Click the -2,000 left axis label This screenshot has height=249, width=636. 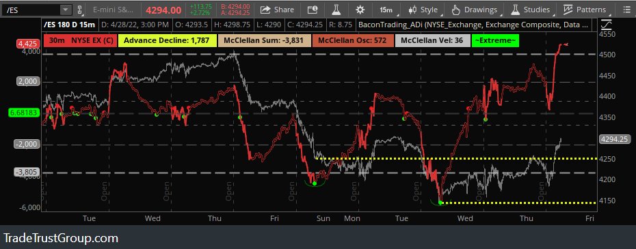[27, 144]
